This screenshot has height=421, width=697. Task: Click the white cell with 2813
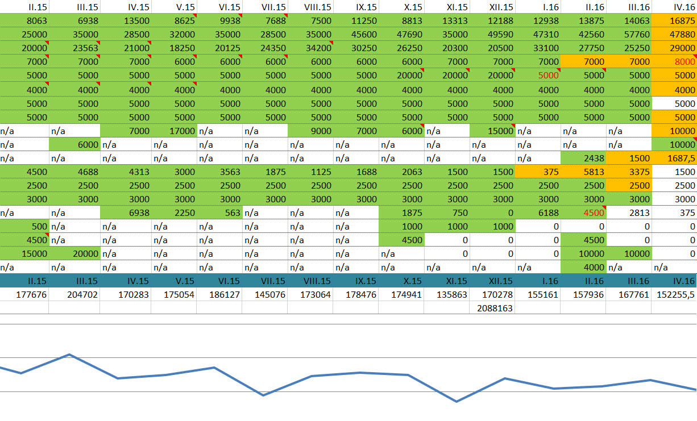tap(629, 213)
